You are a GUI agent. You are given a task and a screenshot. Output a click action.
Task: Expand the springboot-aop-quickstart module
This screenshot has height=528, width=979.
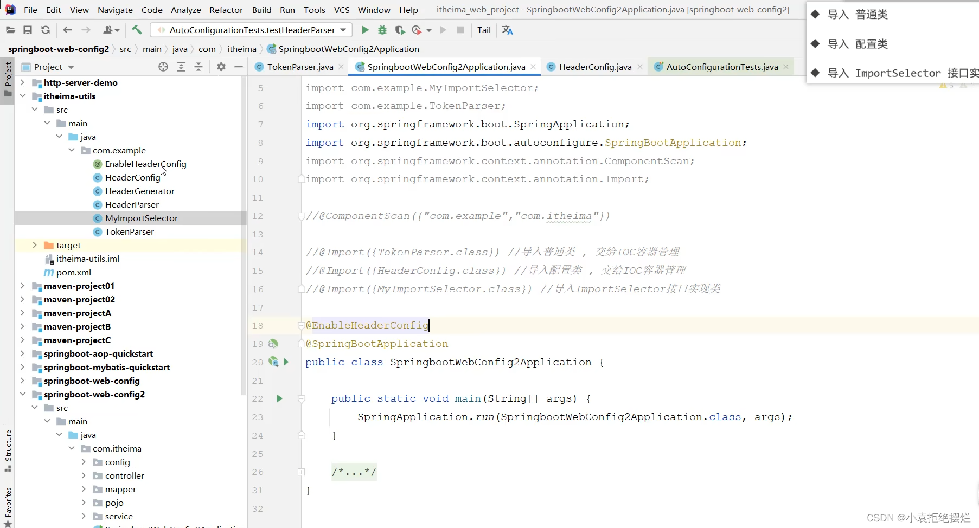coord(22,353)
